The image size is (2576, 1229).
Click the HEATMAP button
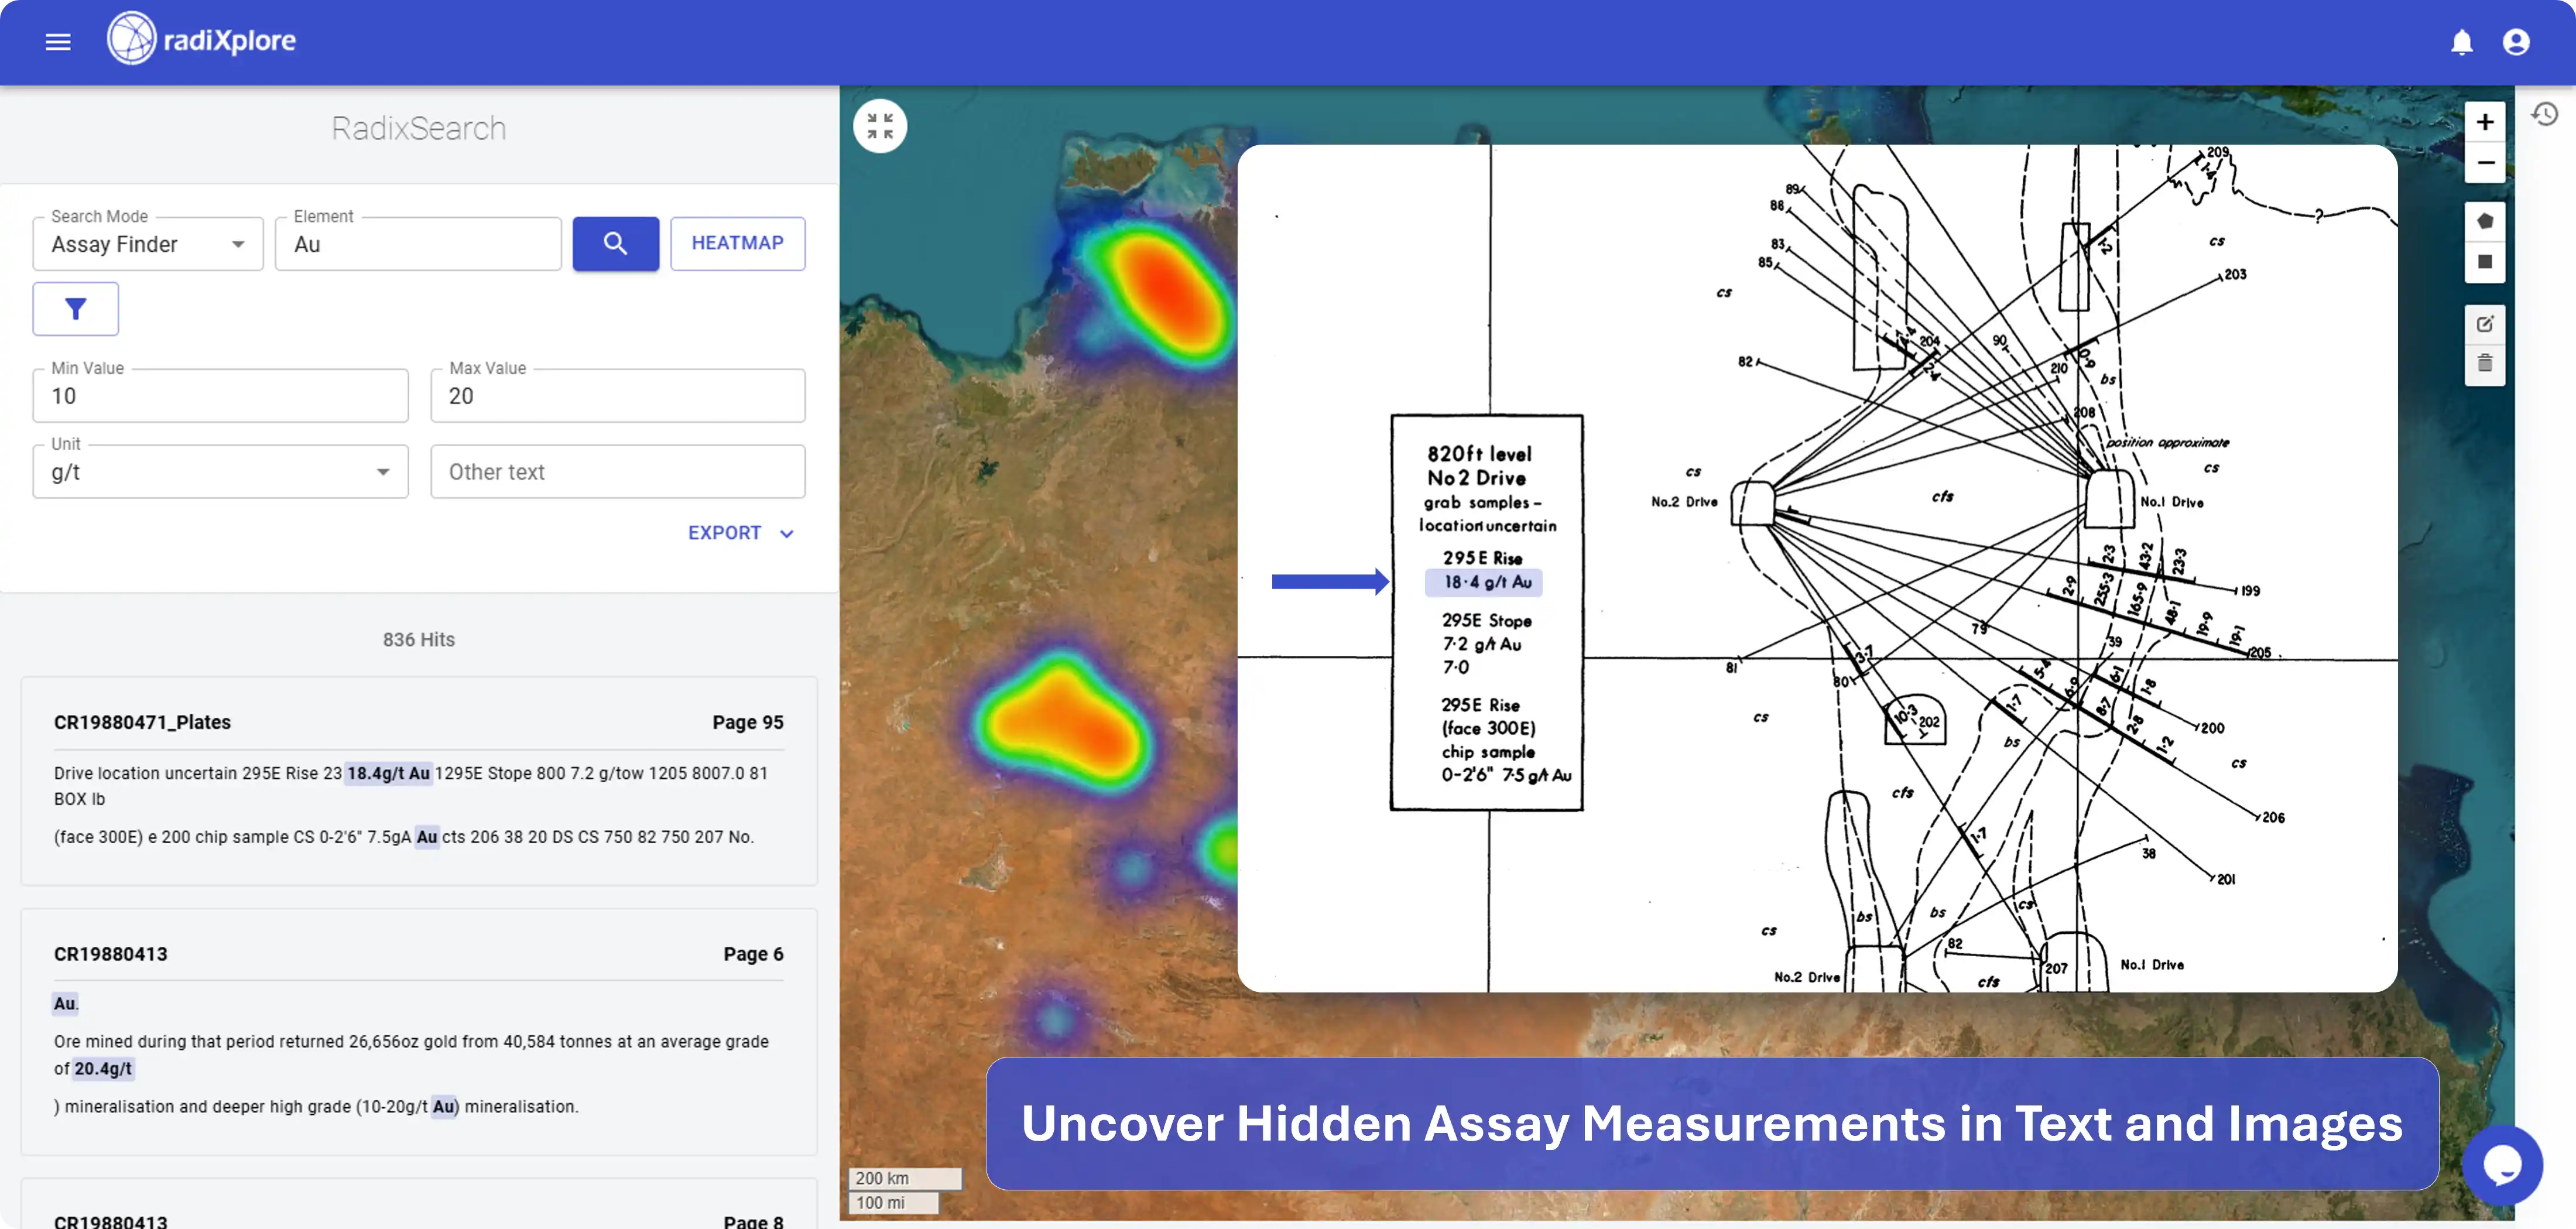[x=737, y=243]
